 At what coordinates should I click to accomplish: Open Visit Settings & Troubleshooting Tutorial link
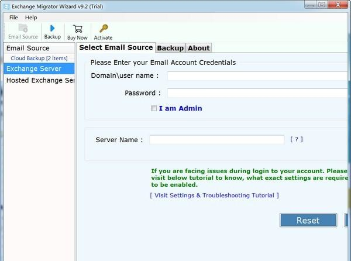(215, 195)
